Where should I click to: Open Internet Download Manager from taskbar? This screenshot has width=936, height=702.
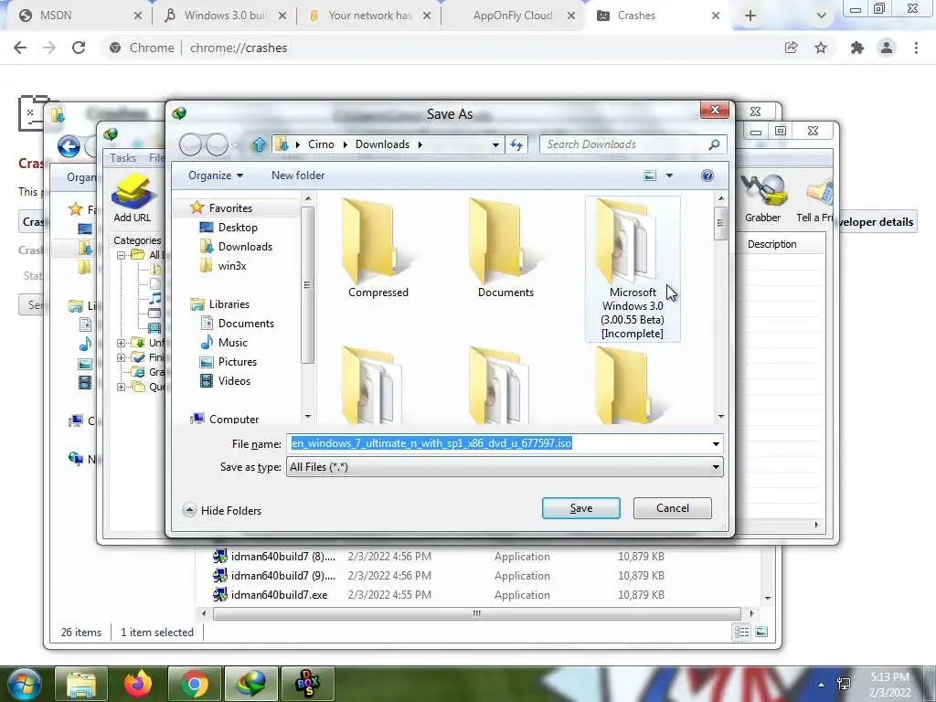pos(250,684)
